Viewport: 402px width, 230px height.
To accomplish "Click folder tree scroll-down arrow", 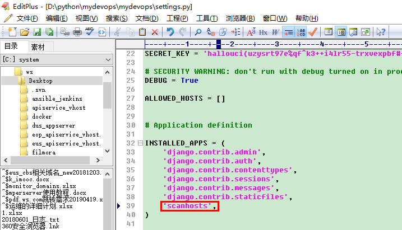I will 108,151.
